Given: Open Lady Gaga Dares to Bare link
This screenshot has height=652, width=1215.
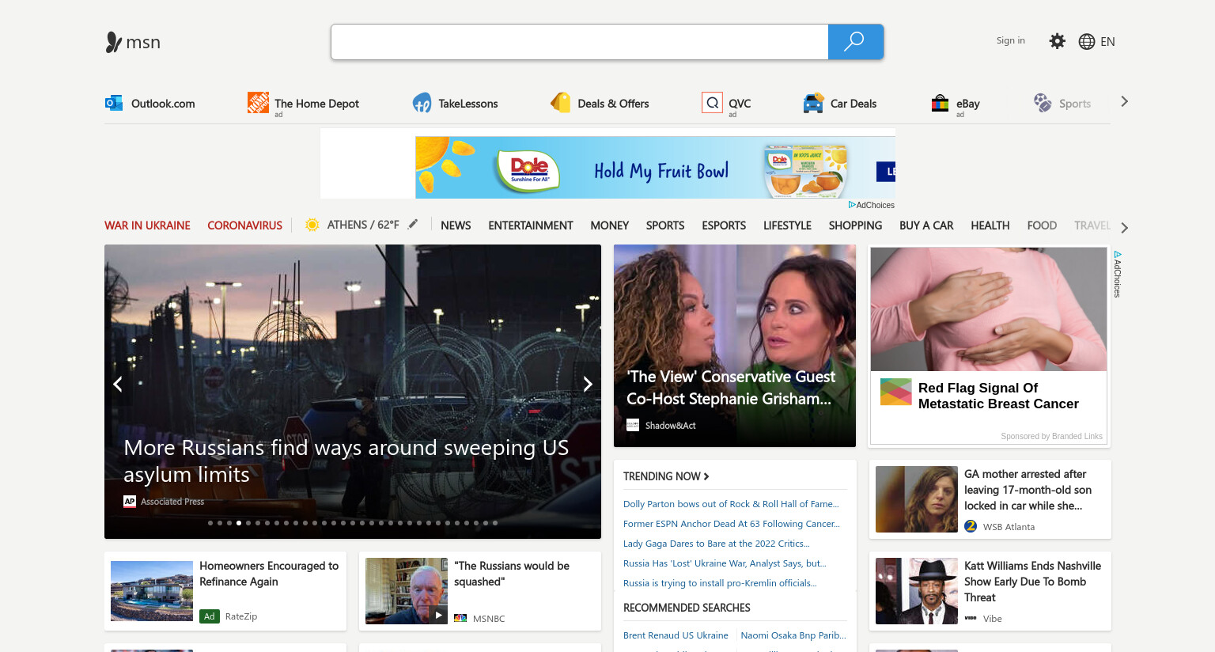Looking at the screenshot, I should 717,544.
